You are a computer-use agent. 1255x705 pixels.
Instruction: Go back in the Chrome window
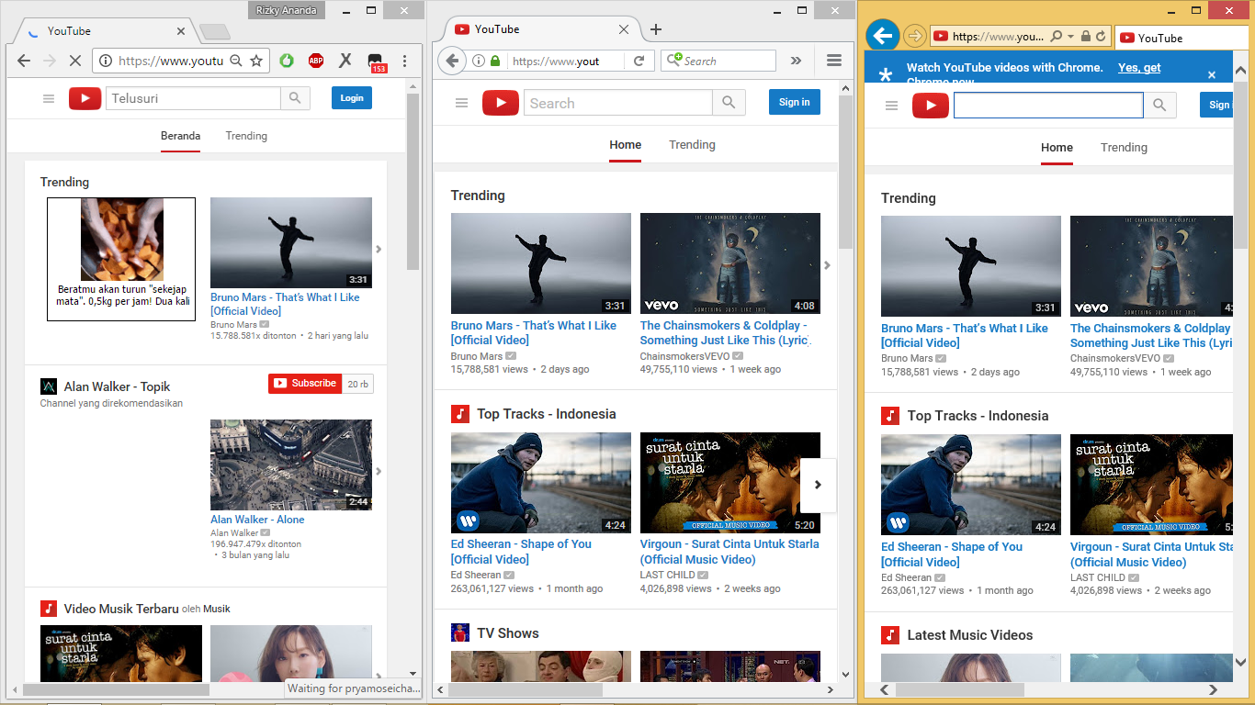[24, 61]
